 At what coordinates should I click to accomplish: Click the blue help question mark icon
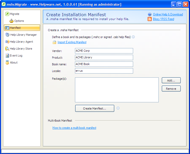pos(150,14)
